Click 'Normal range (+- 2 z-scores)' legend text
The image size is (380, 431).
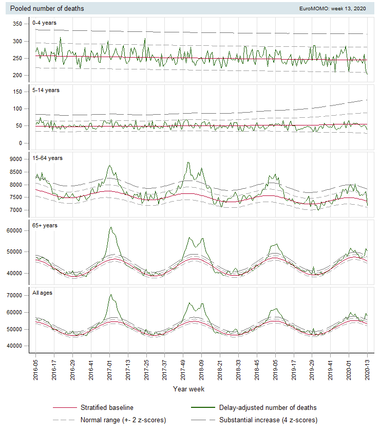pos(123,420)
